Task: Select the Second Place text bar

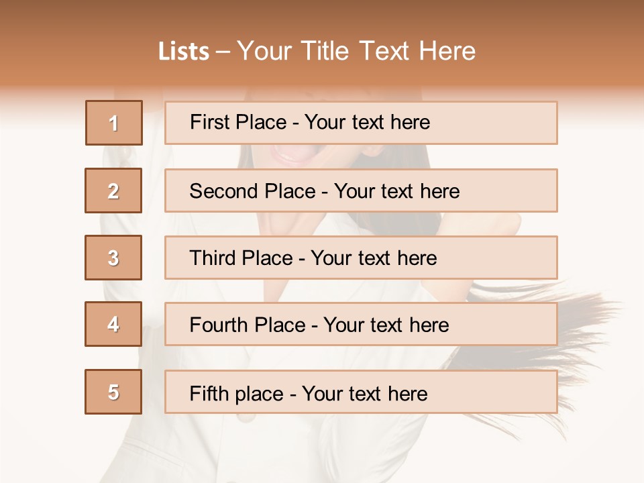Action: pyautogui.click(x=361, y=191)
